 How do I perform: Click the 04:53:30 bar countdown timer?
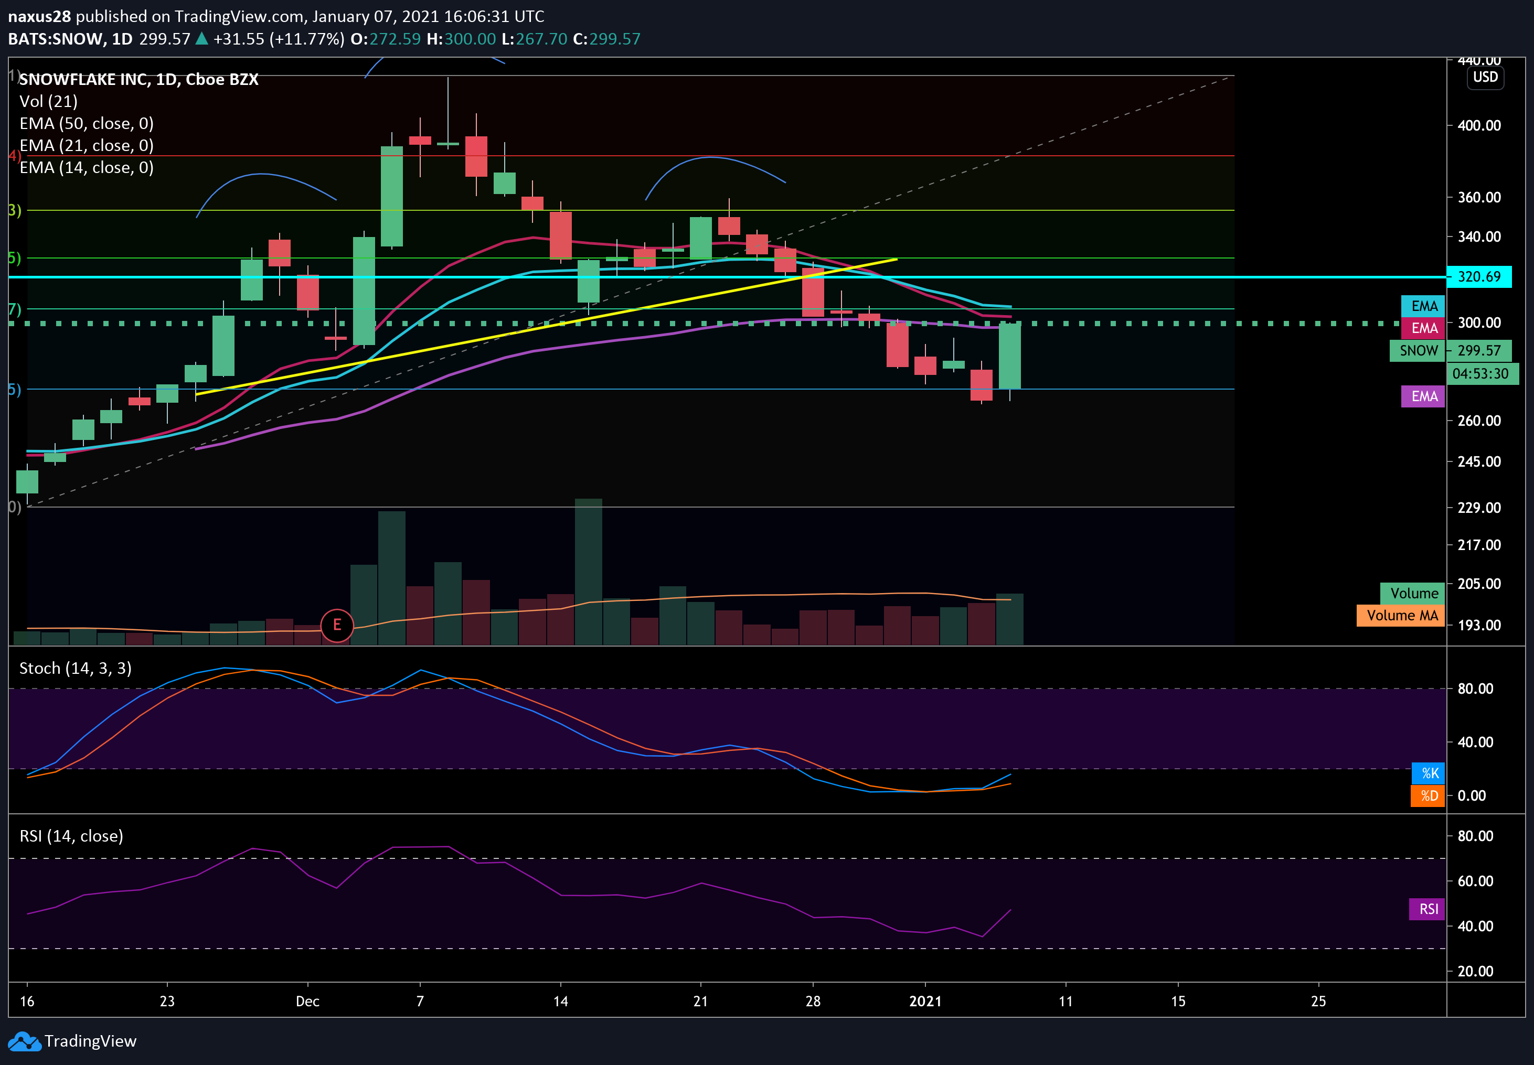1483,374
